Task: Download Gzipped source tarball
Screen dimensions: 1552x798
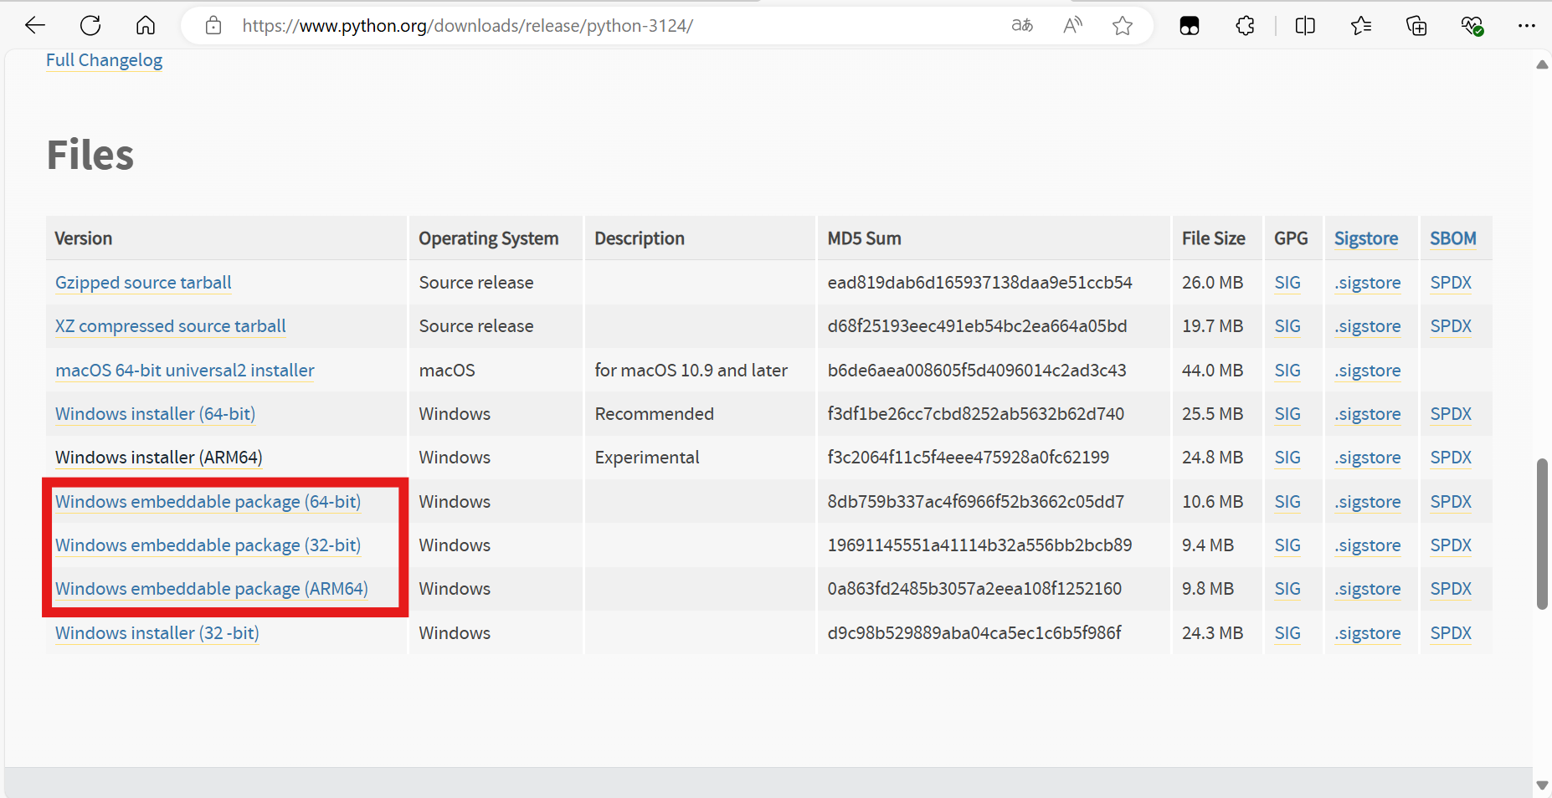Action: coord(143,283)
